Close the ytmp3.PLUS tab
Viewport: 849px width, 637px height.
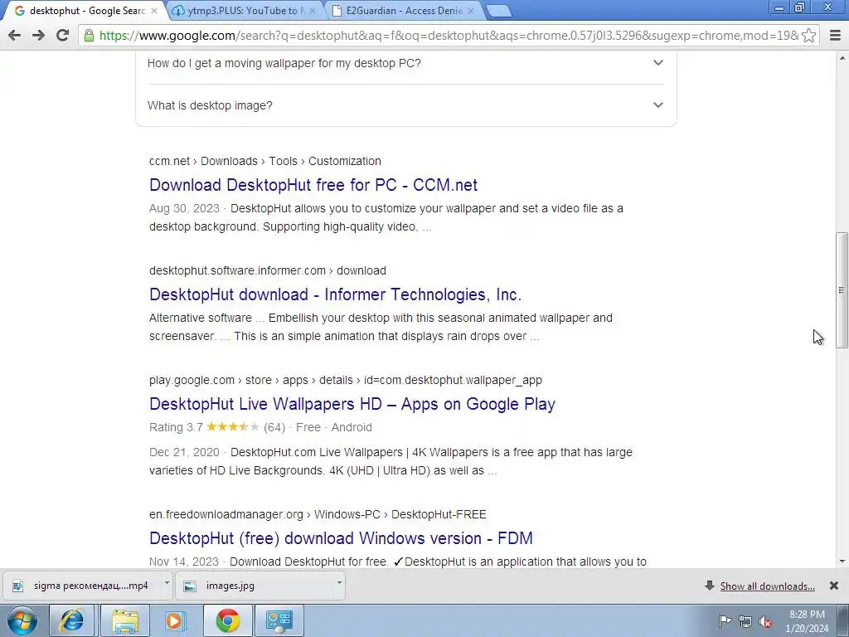click(x=313, y=11)
